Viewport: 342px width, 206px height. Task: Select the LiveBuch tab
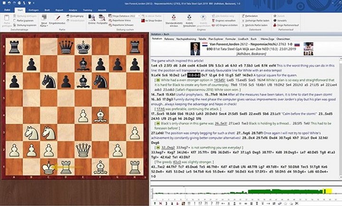pyautogui.click(x=243, y=39)
